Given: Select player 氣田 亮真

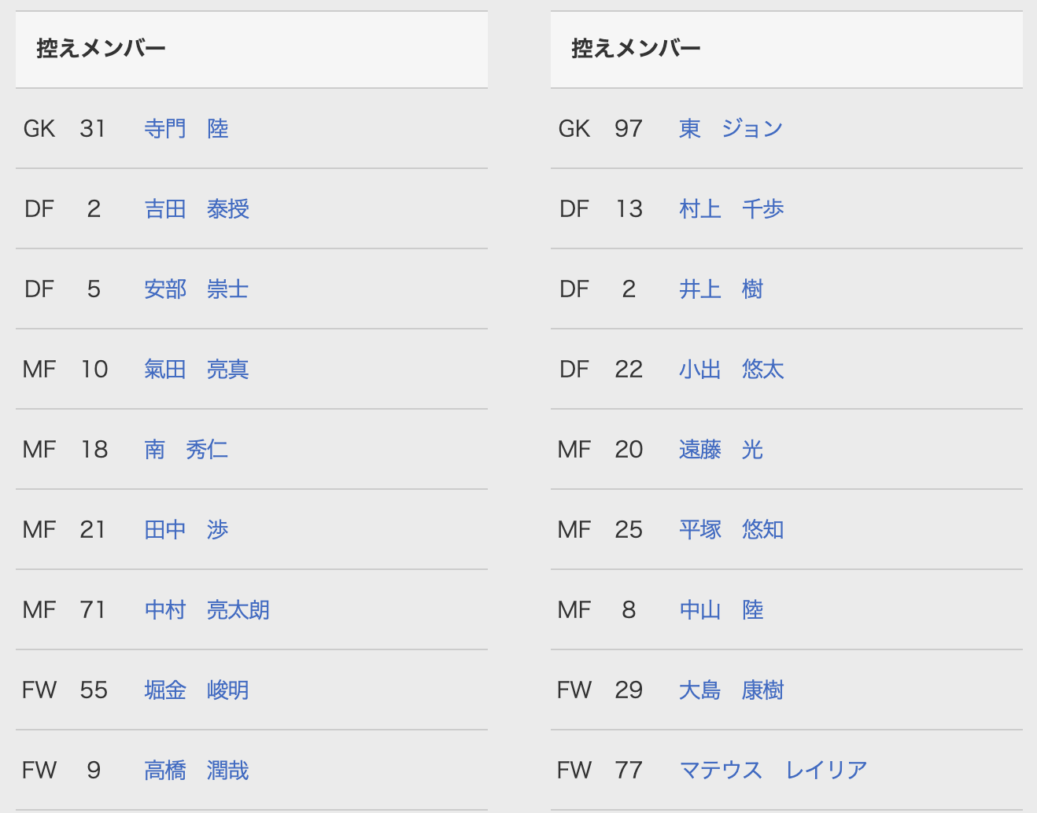Looking at the screenshot, I should pyautogui.click(x=197, y=370).
